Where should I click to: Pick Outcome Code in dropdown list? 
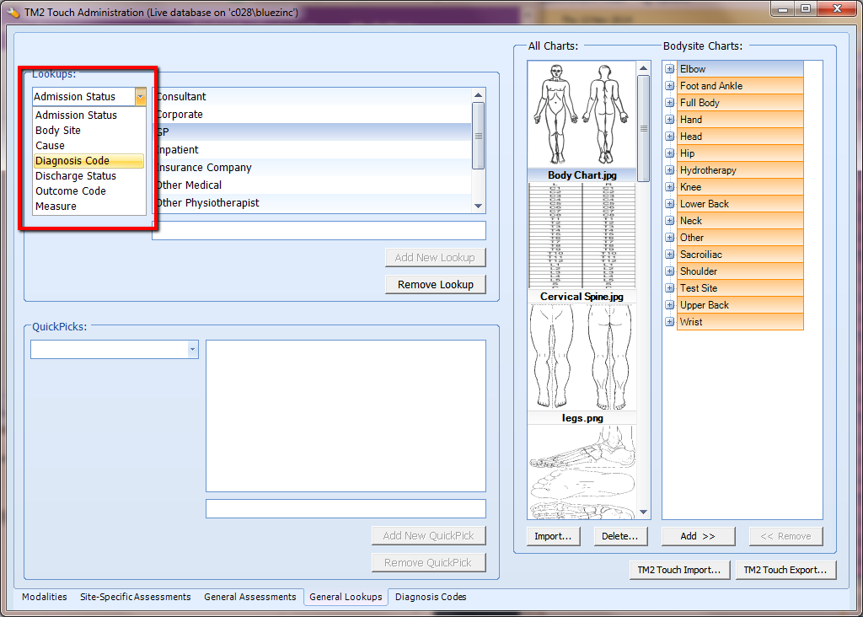pyautogui.click(x=88, y=191)
